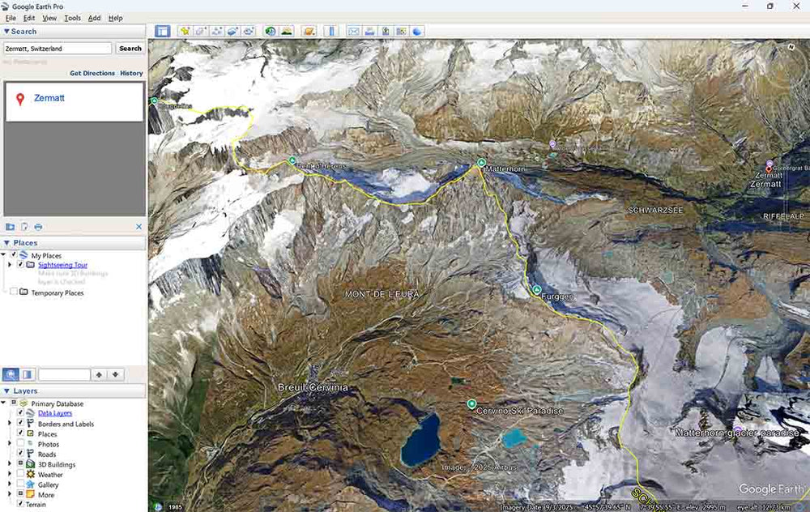Click the add folder icon below search results

click(x=10, y=226)
